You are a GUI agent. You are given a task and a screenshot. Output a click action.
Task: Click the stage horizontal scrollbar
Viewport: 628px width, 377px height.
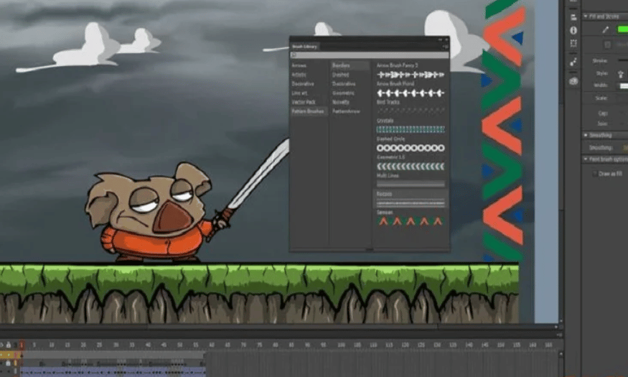292,327
